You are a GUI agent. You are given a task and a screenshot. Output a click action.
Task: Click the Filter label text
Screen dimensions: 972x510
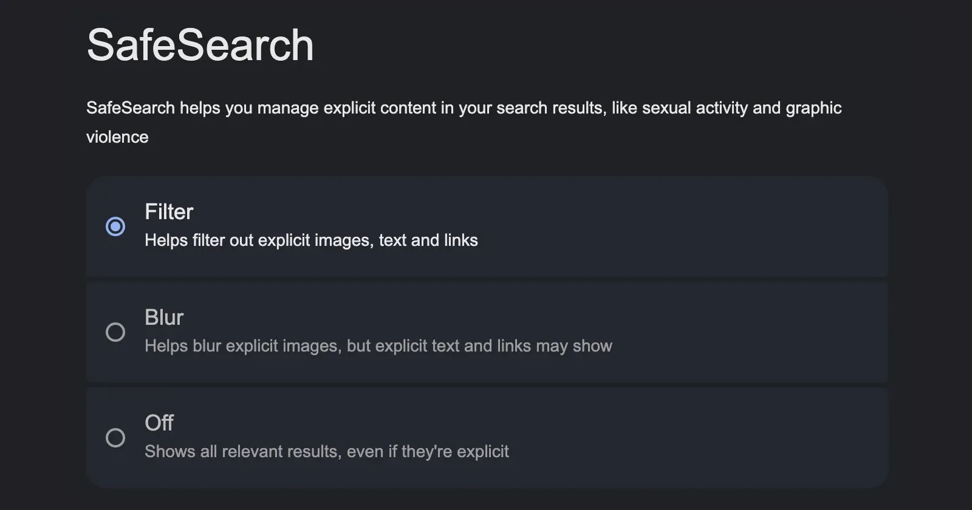click(x=168, y=212)
